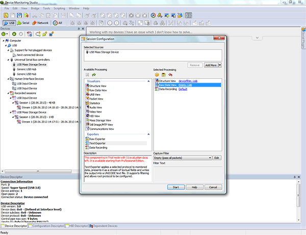Click the orange package icon above Selected Processing
The width and height of the screenshot is (306, 235).
(157, 75)
